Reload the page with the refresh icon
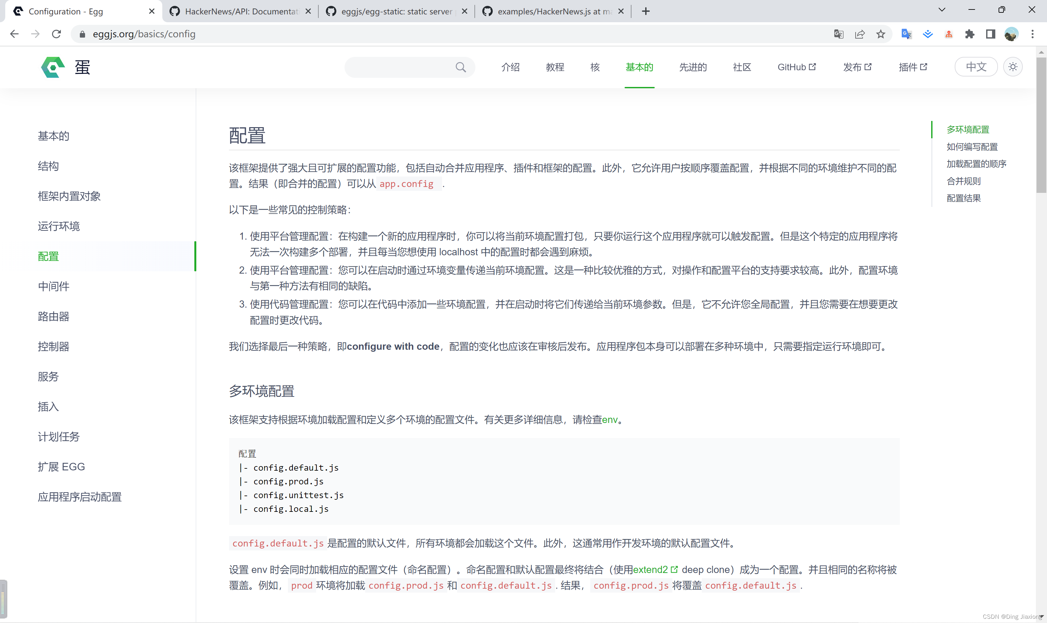The height and width of the screenshot is (623, 1047). coord(57,34)
